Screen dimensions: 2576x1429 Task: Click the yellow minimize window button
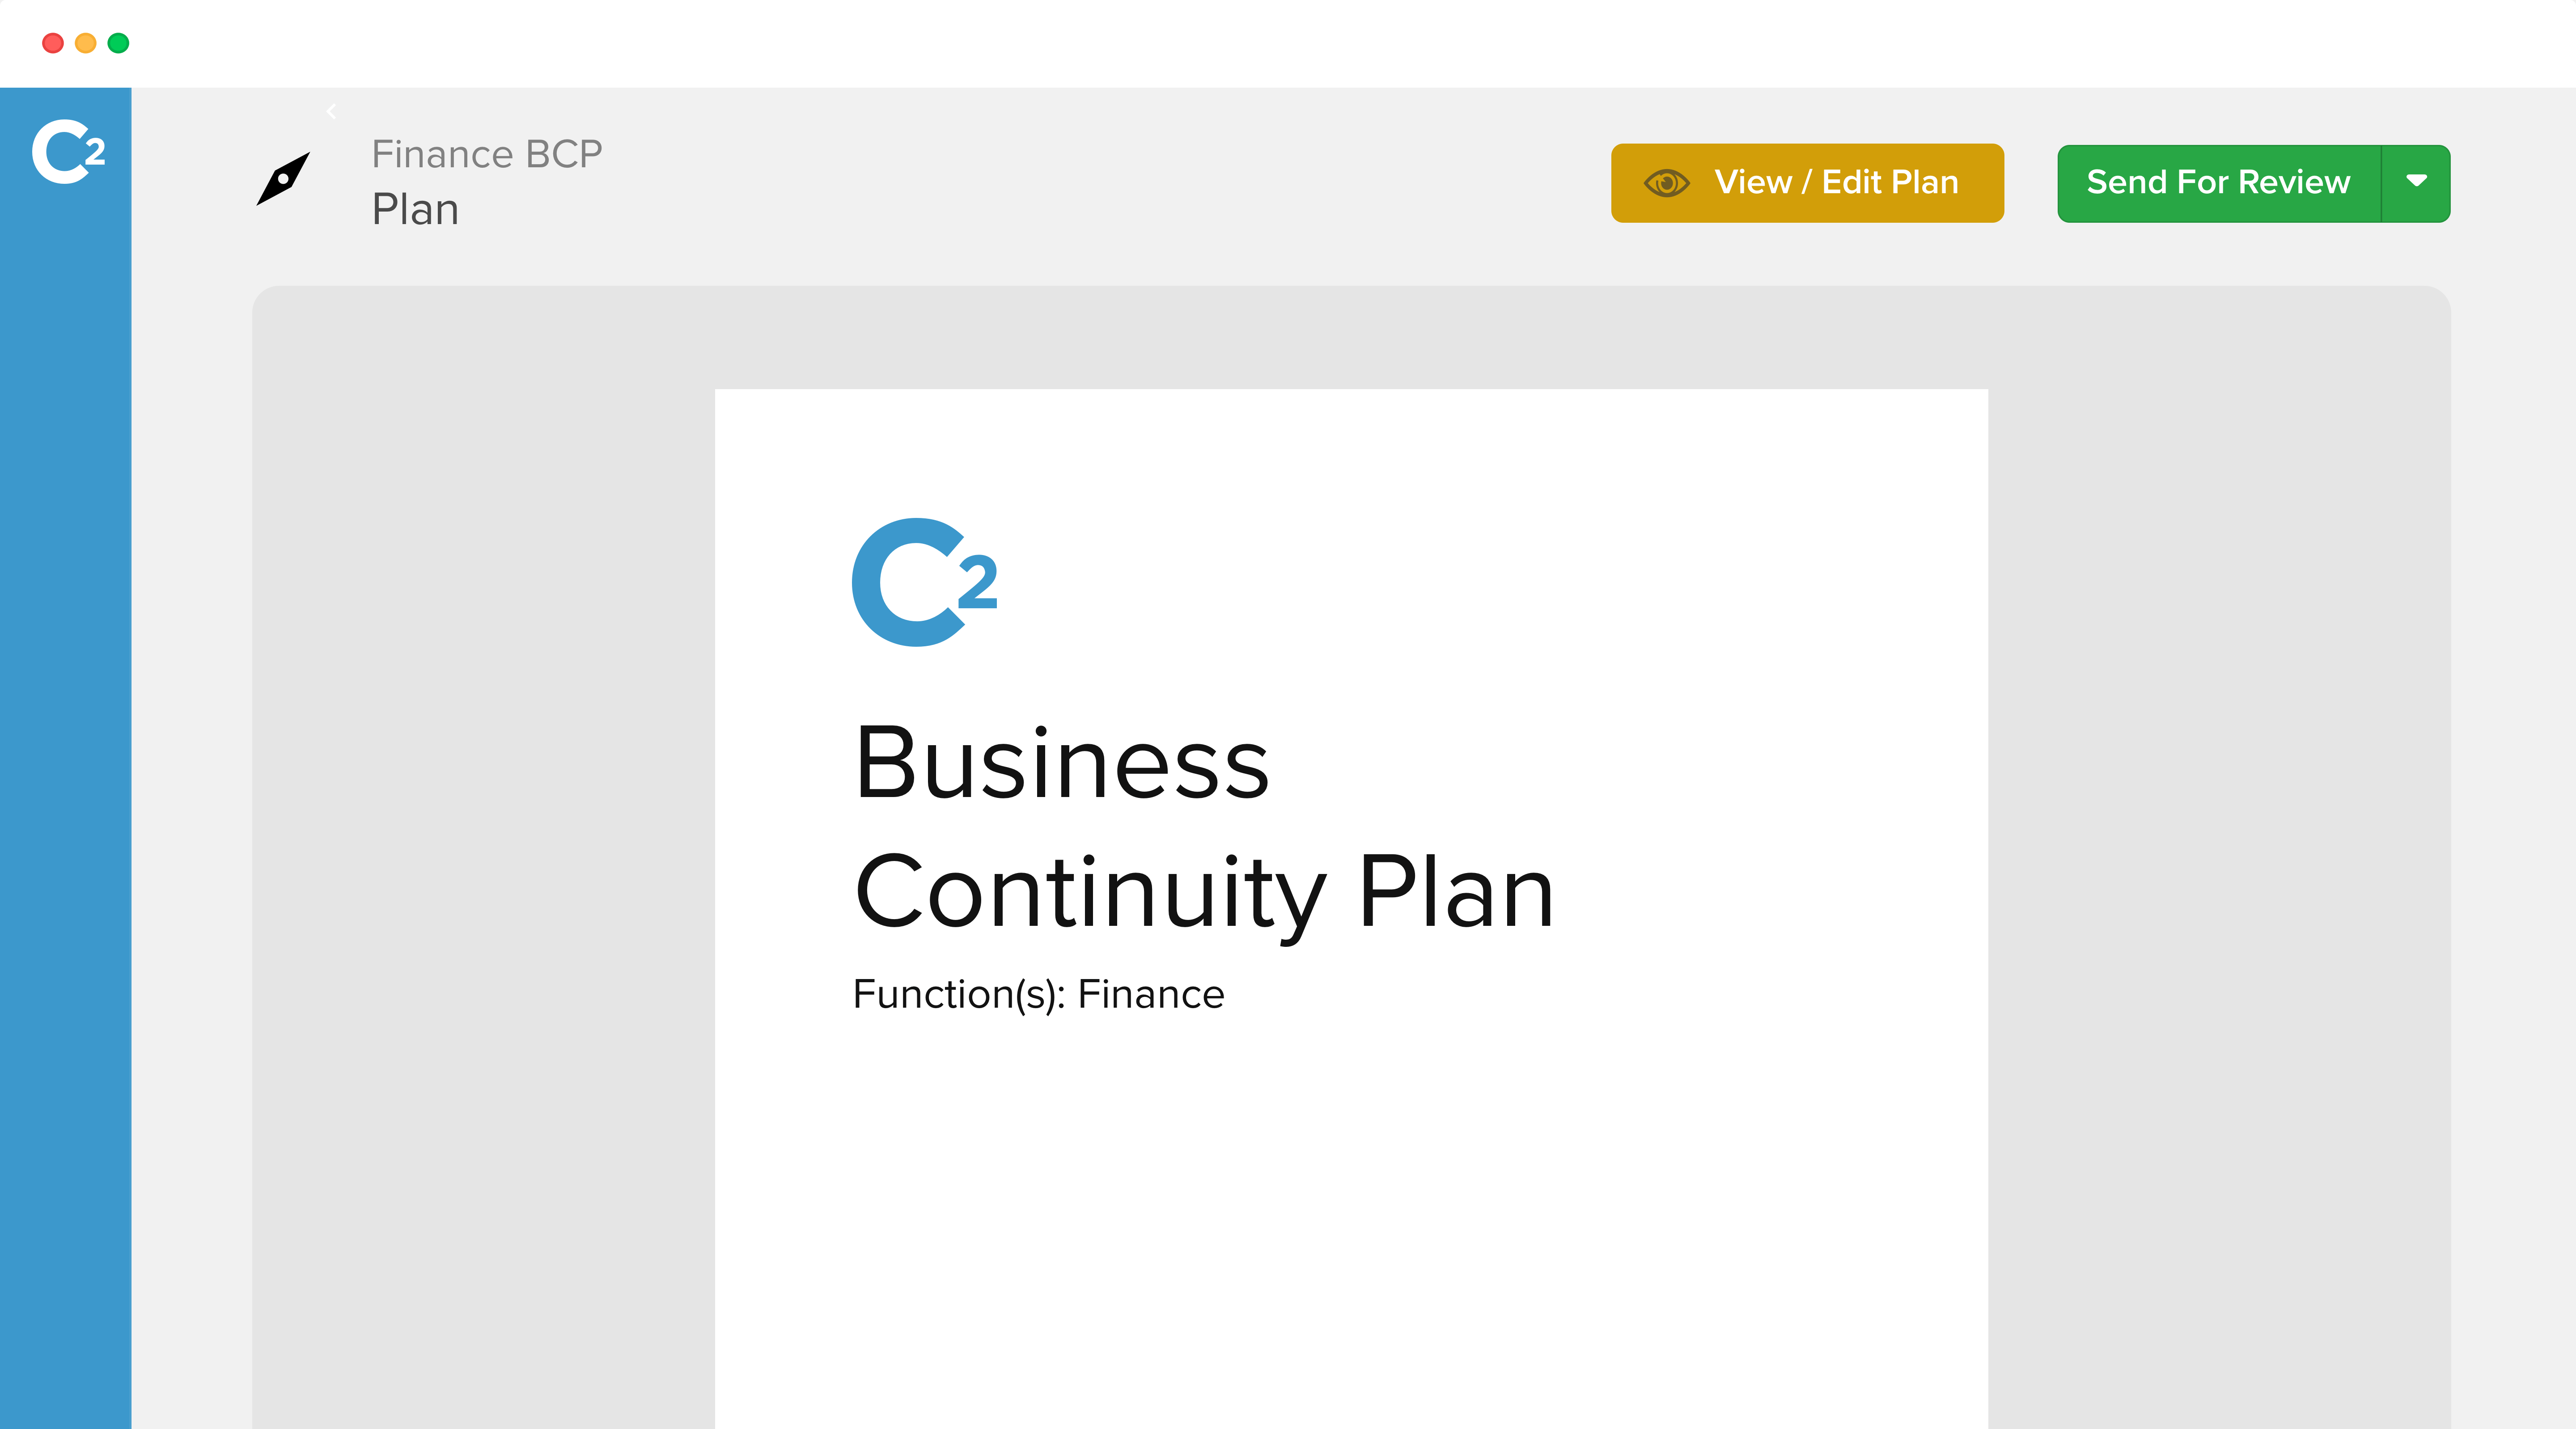(86, 43)
